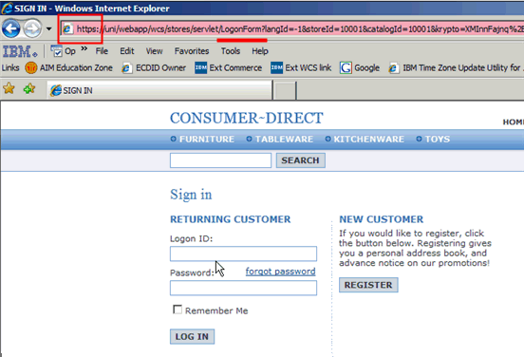The image size is (524, 357).
Task: Click the AIM Education Zone orange icon
Action: 31,68
